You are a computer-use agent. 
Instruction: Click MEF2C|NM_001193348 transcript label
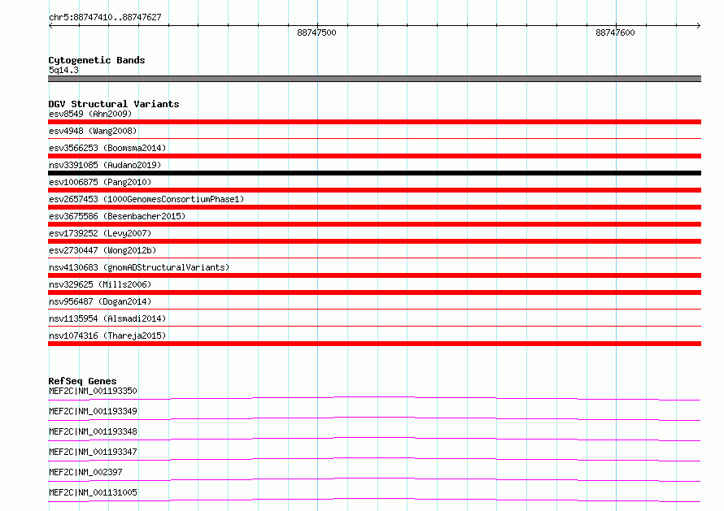[x=93, y=431]
